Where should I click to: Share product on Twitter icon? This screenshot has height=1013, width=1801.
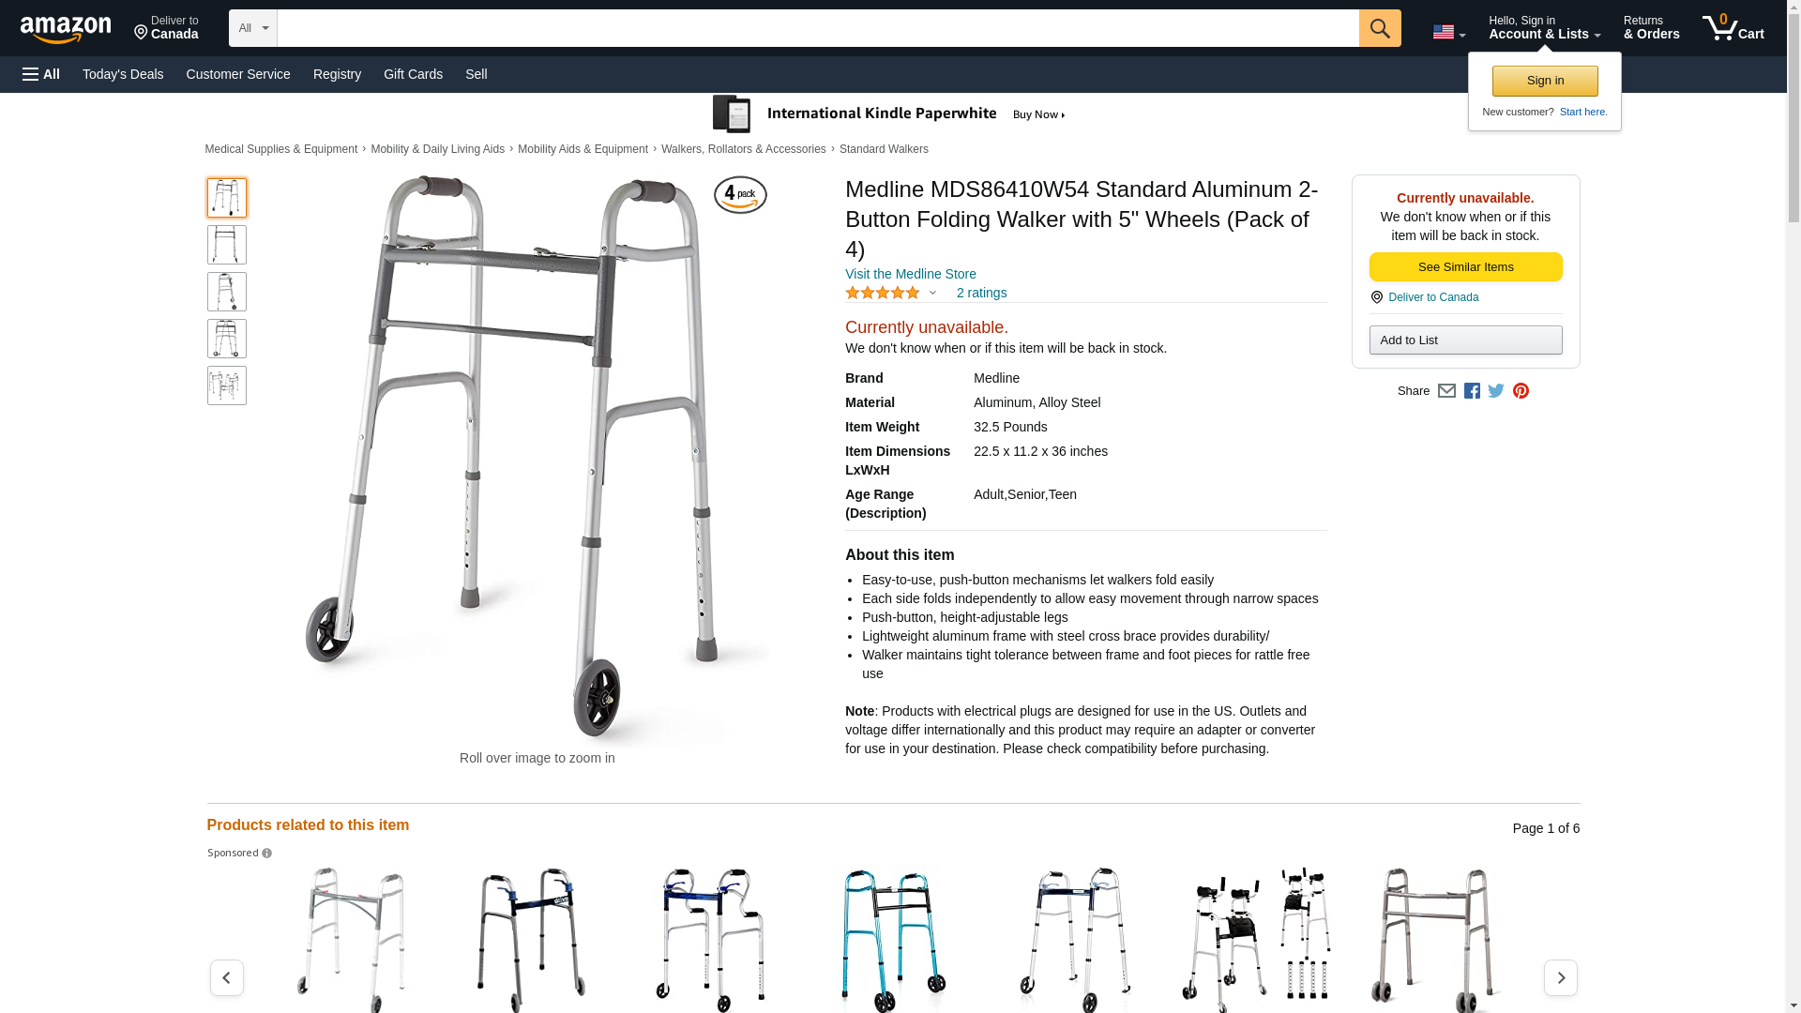click(1495, 391)
